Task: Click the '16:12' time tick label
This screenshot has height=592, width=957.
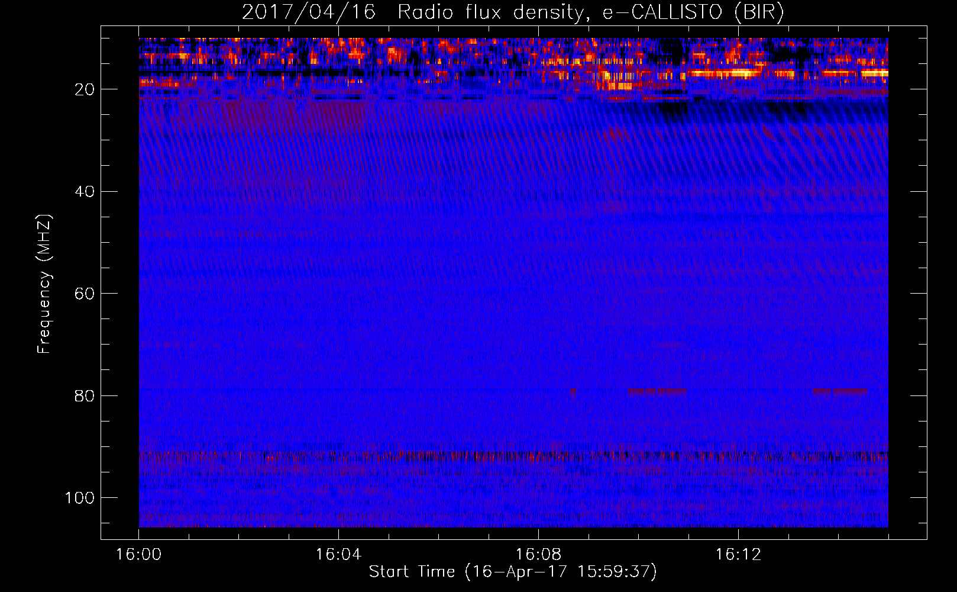Action: tap(738, 555)
